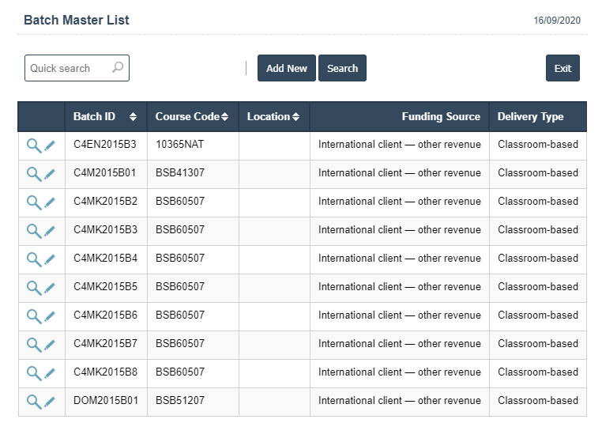Viewport: 602px width, 423px height.
Task: View batch C4MK2015B7 with the magnifier icon
Action: point(33,345)
